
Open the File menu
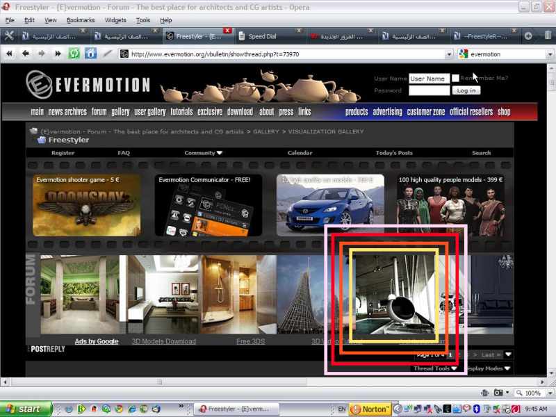pyautogui.click(x=10, y=20)
